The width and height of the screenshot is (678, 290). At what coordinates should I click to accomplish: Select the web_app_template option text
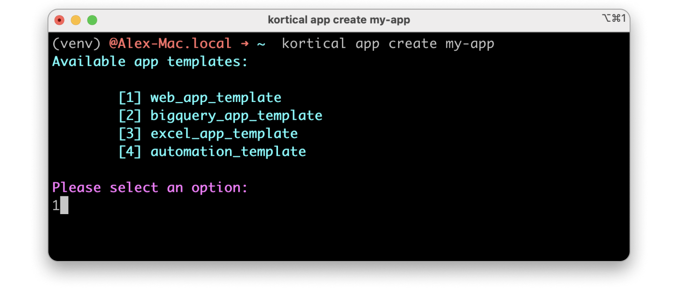(x=216, y=97)
